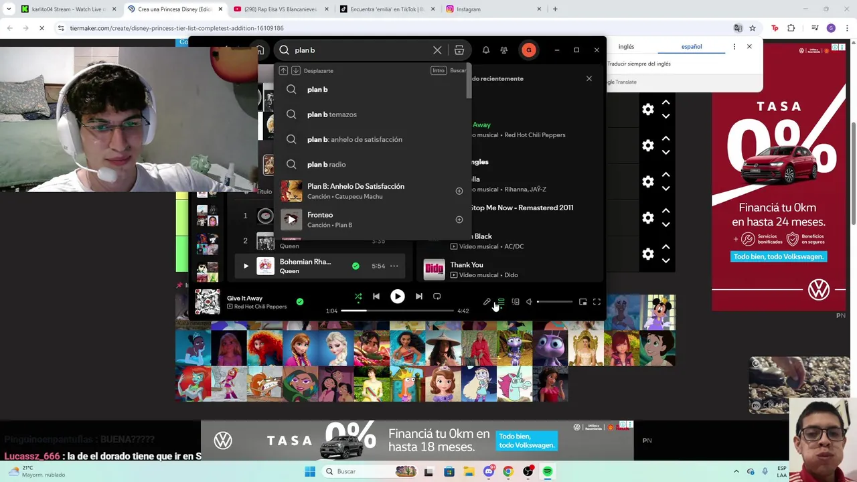Open Chrome from the Windows taskbar
The height and width of the screenshot is (482, 857).
pyautogui.click(x=508, y=471)
